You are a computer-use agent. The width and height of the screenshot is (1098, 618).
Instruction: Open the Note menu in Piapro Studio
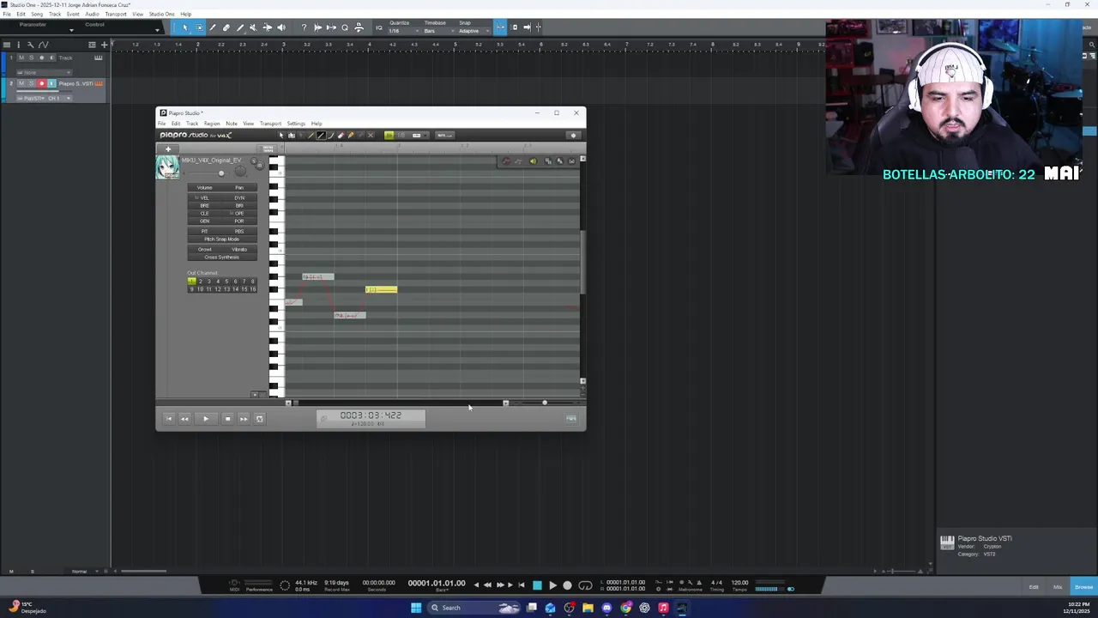point(232,124)
